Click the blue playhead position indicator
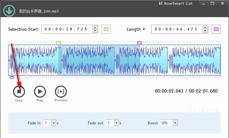The width and height of the screenshot is (229, 138). tap(12, 77)
